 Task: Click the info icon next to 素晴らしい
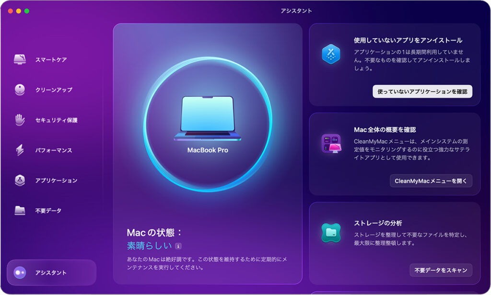178,246
